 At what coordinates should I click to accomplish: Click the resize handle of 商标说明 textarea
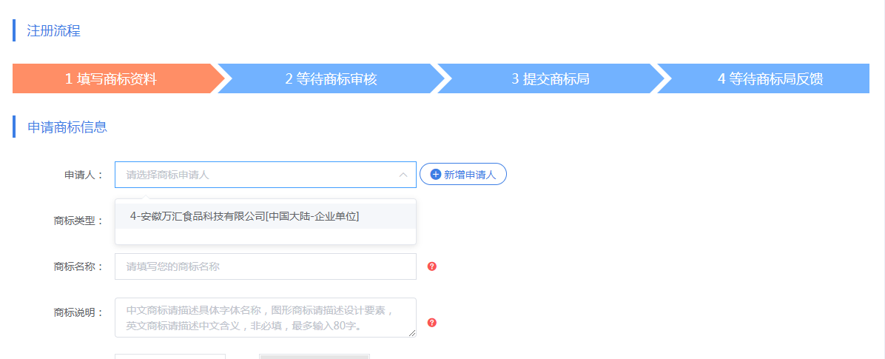point(412,333)
